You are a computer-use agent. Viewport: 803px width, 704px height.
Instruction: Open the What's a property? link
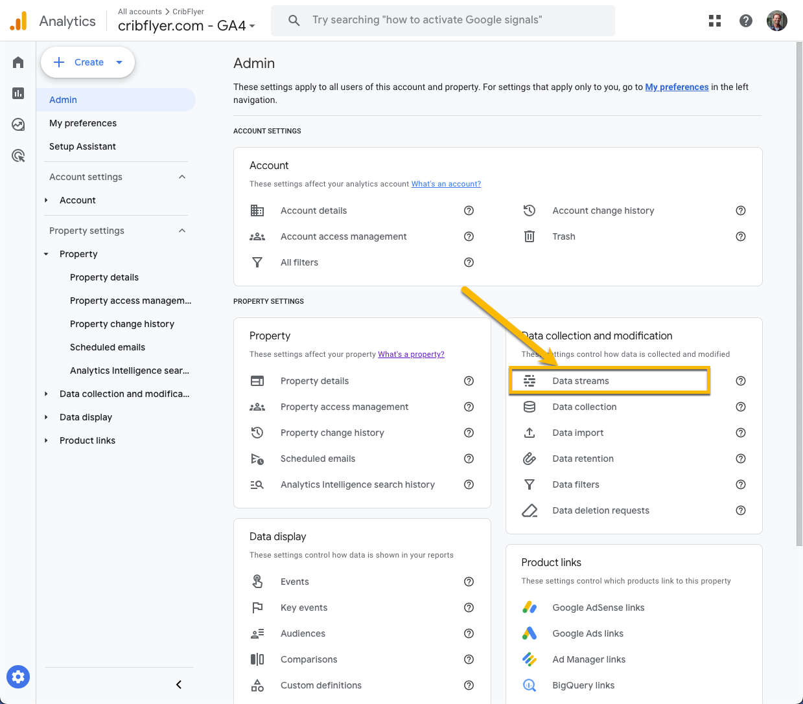point(412,354)
